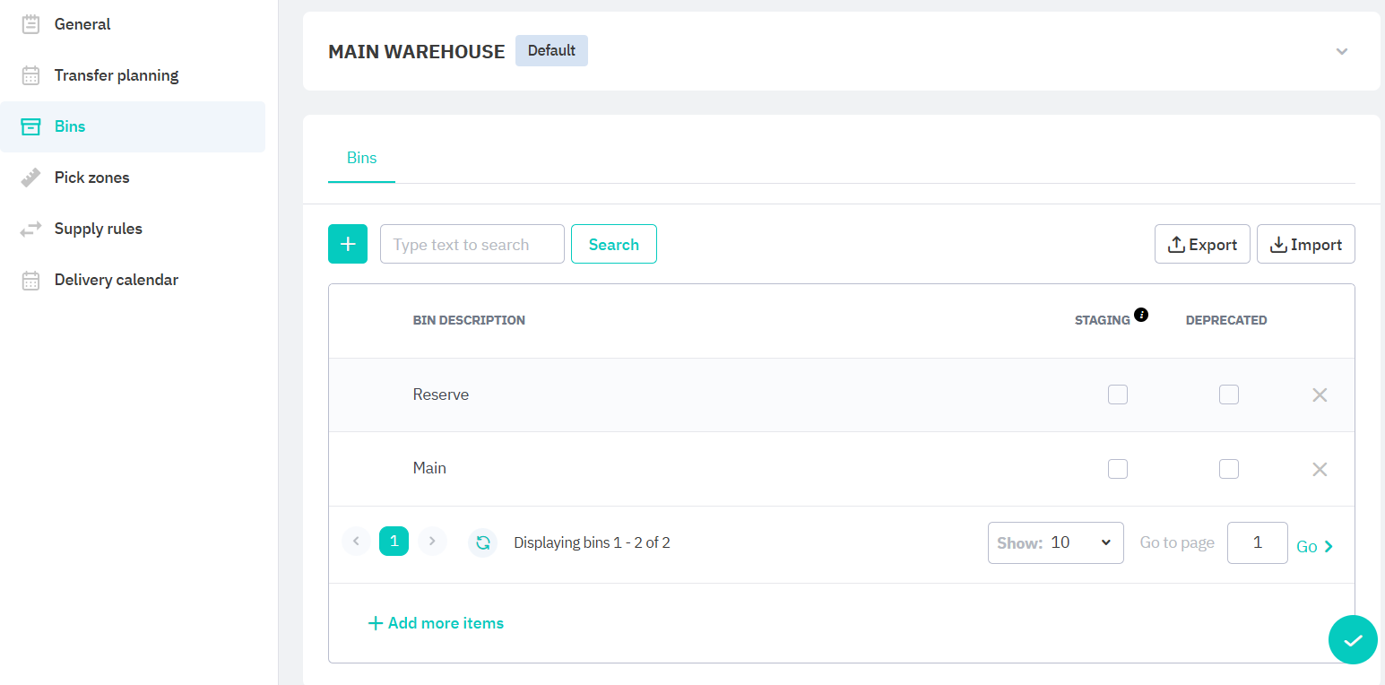Click the green checkmark save button
1385x685 pixels.
pos(1352,640)
